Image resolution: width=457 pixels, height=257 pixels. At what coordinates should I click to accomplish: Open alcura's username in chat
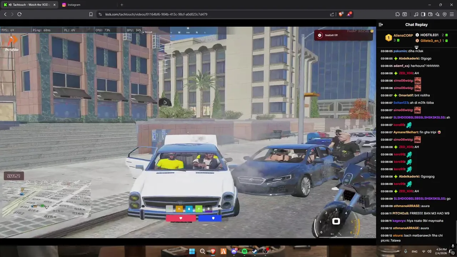tap(398, 235)
